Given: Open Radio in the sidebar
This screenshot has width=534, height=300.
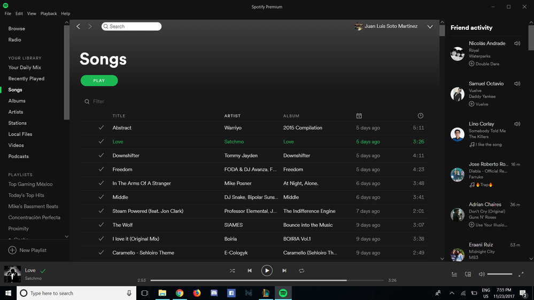Looking at the screenshot, I should 14,40.
